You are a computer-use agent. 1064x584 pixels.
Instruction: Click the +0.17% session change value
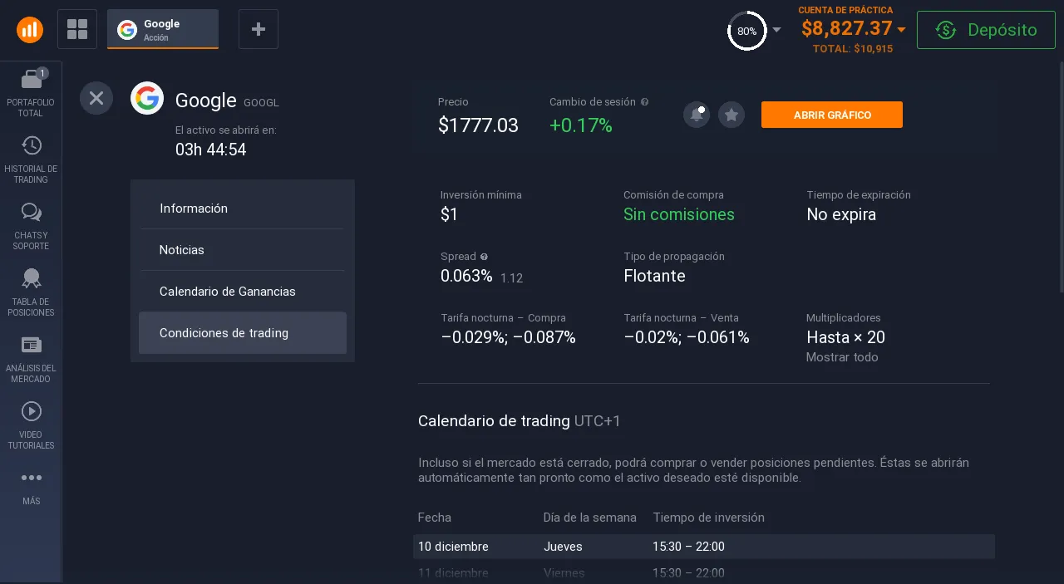click(x=581, y=125)
